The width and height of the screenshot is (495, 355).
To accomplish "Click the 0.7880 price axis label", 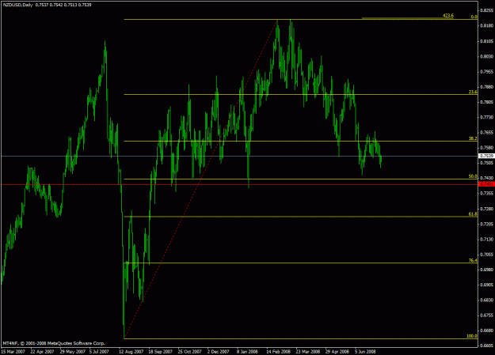I will pos(486,87).
